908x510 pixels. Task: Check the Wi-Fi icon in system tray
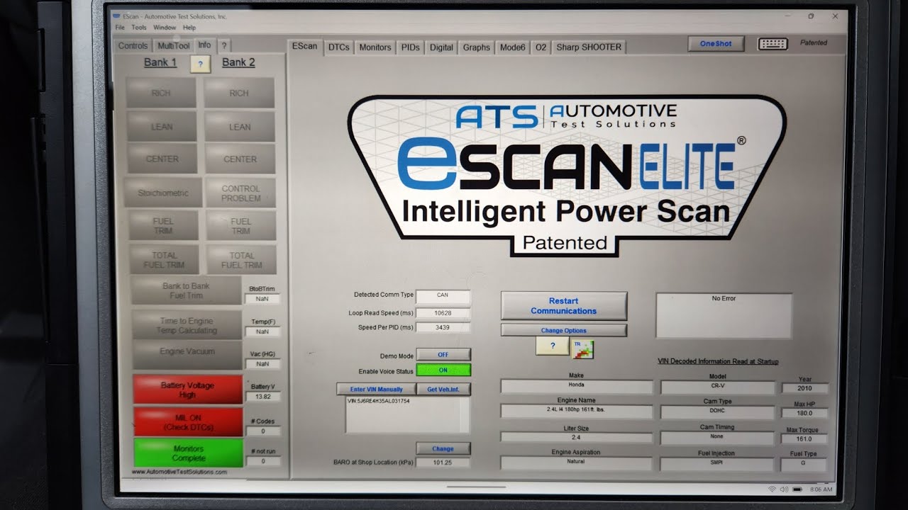tap(771, 489)
